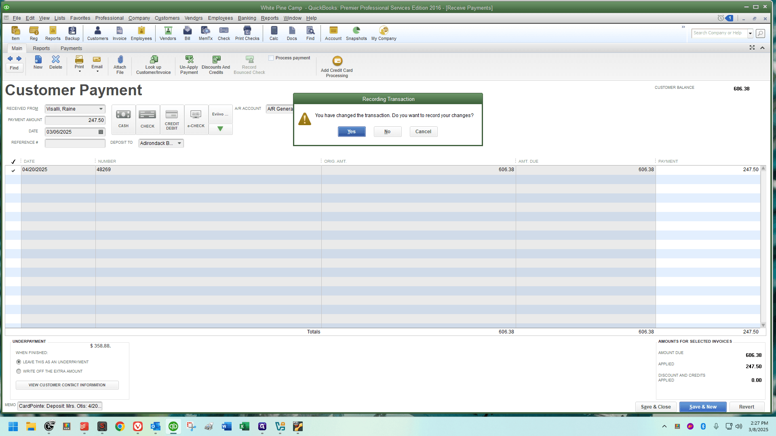The height and width of the screenshot is (436, 776).
Task: Click the Bill toolbar icon
Action: (x=188, y=33)
